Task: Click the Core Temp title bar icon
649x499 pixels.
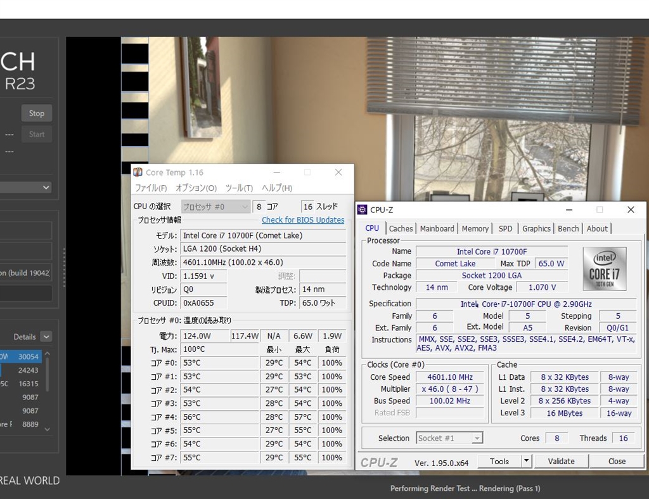Action: pos(138,172)
